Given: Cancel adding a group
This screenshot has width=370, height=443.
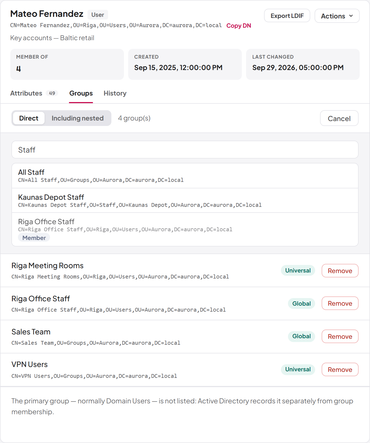Looking at the screenshot, I should [x=339, y=118].
